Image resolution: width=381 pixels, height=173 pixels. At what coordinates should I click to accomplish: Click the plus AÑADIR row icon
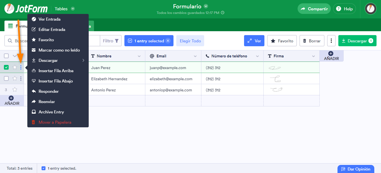point(11,98)
